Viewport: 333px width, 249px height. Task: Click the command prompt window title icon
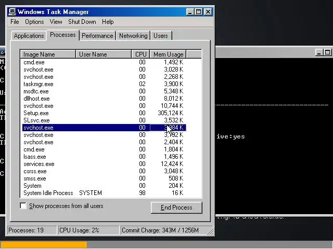(x=3, y=52)
